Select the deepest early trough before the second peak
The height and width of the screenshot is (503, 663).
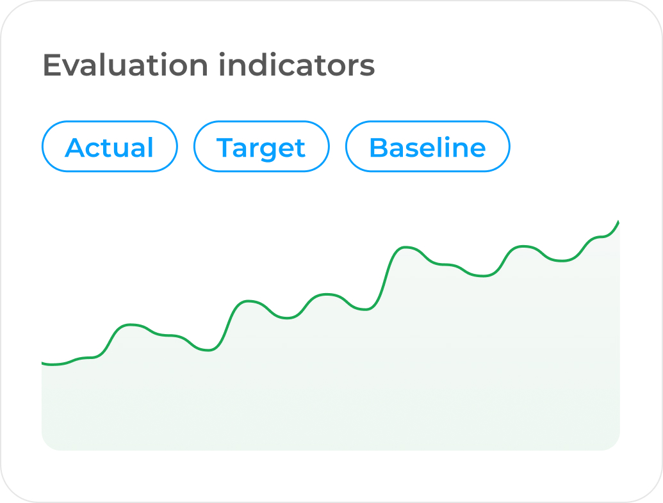tap(208, 350)
